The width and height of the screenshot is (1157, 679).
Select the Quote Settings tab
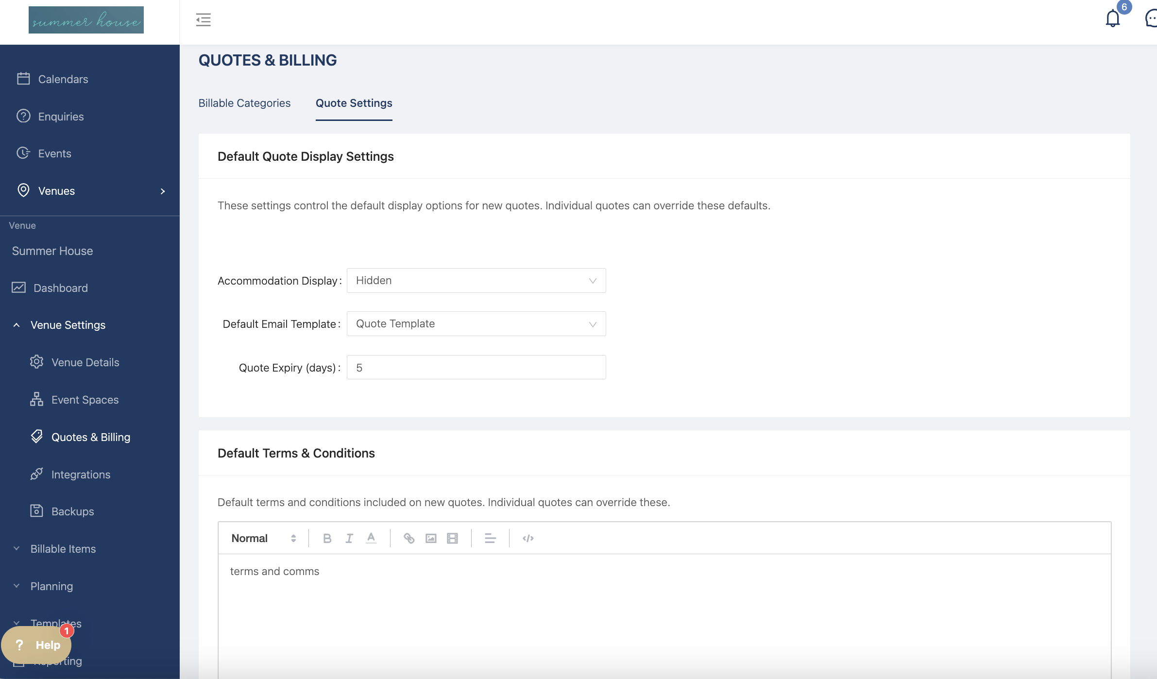tap(354, 103)
